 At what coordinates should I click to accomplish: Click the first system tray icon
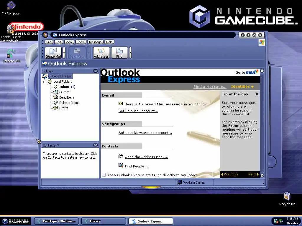pos(276,221)
